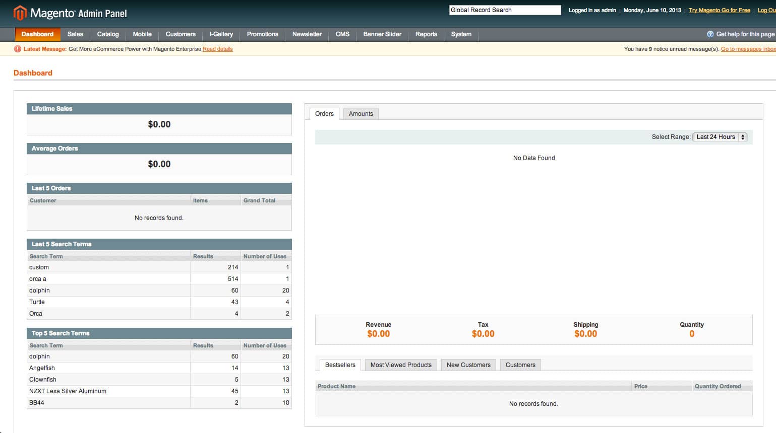Image resolution: width=776 pixels, height=433 pixels.
Task: Follow the Go to messages inbox link
Action: pyautogui.click(x=748, y=49)
